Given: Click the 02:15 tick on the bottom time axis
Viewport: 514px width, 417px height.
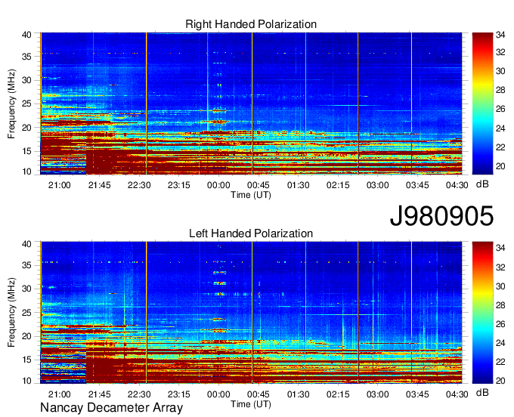Looking at the screenshot, I should tap(338, 394).
